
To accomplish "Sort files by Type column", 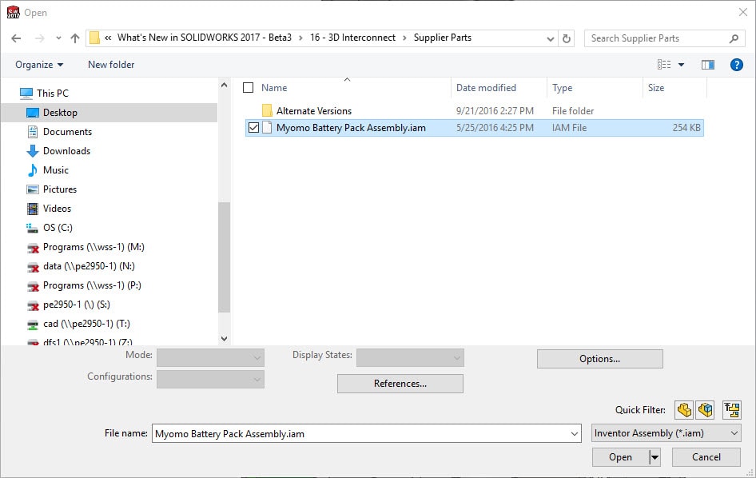I will point(562,88).
